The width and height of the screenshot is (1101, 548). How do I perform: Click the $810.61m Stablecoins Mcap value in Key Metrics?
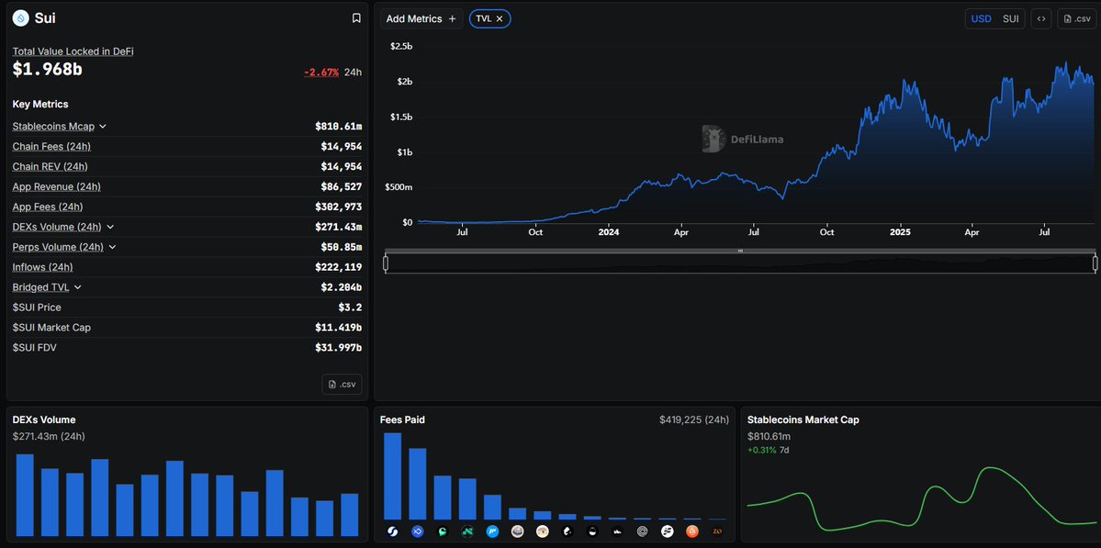[x=339, y=127]
